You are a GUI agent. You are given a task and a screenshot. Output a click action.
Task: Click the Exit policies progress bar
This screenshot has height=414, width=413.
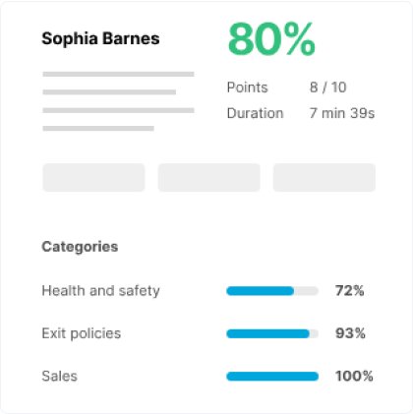click(x=272, y=333)
